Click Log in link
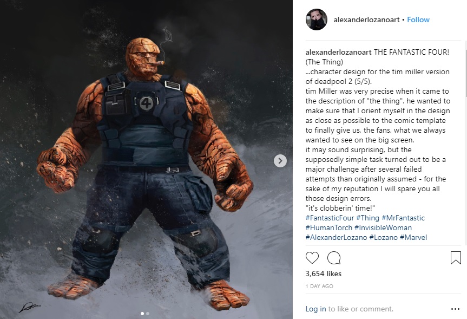Screen dimensions: 467x319 coord(315,309)
